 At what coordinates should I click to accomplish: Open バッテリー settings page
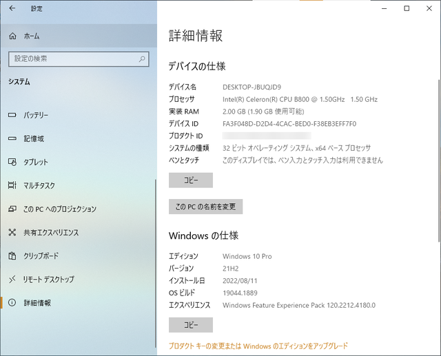pyautogui.click(x=78, y=115)
